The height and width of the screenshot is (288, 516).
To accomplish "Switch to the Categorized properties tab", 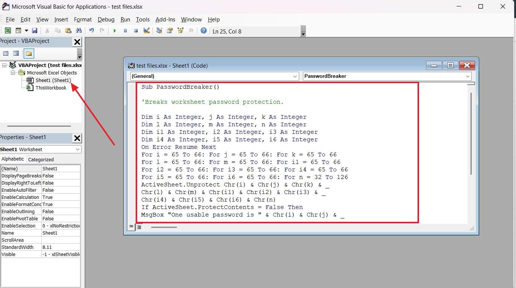I will click(41, 159).
